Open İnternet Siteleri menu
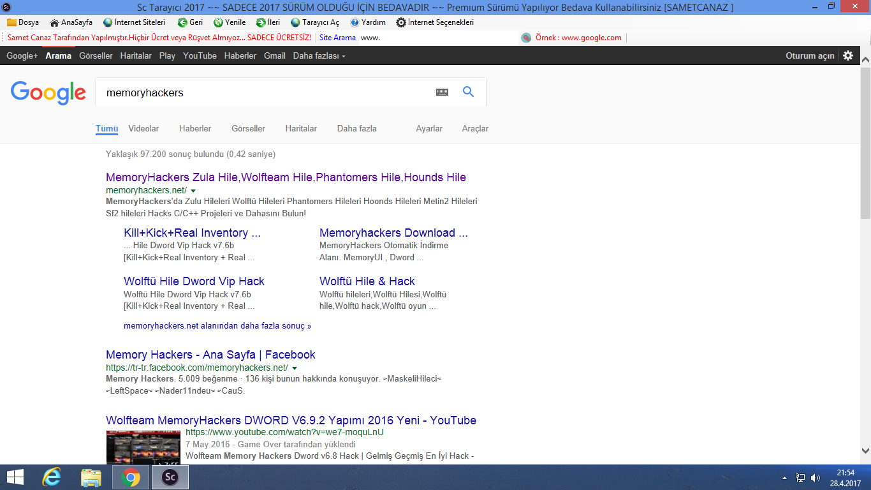 [x=134, y=22]
